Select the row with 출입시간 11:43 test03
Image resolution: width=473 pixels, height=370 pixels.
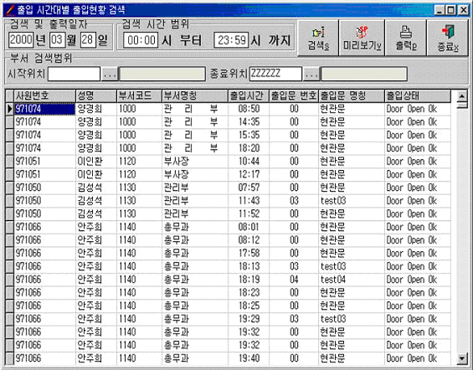(x=232, y=201)
